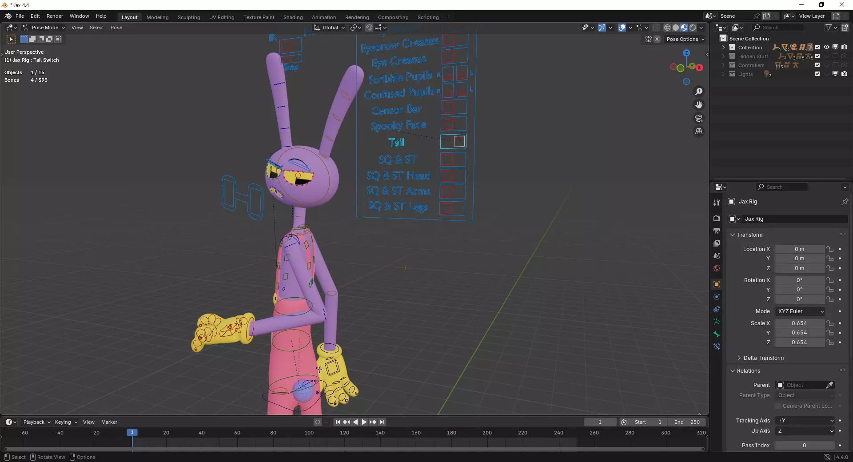This screenshot has width=853, height=462.
Task: Select material preview viewport shading
Action: point(684,28)
